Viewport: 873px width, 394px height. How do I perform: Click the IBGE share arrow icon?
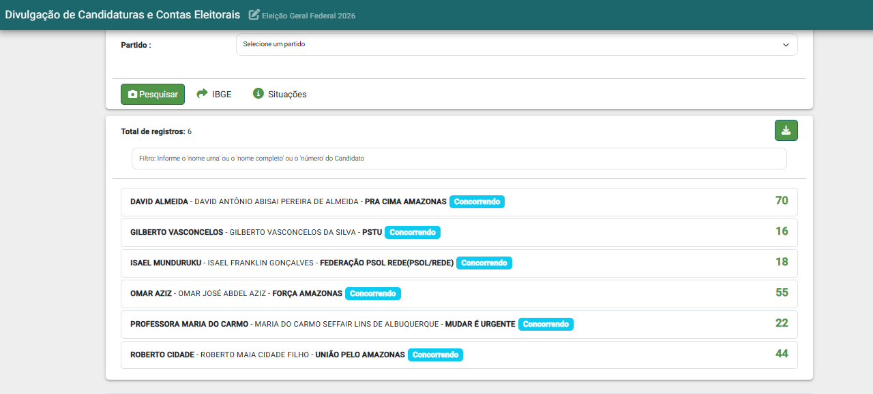[202, 94]
